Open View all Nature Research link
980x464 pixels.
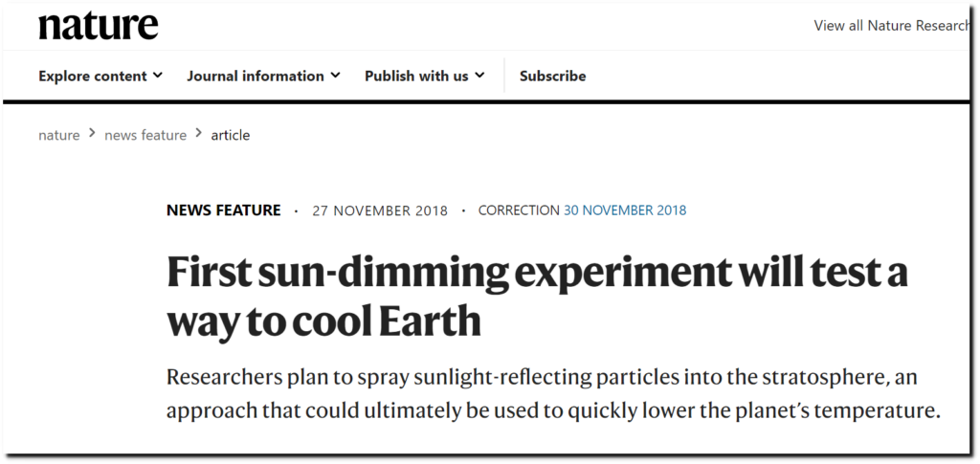(892, 26)
